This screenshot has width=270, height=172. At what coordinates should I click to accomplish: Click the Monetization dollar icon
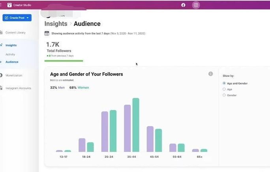(1, 75)
